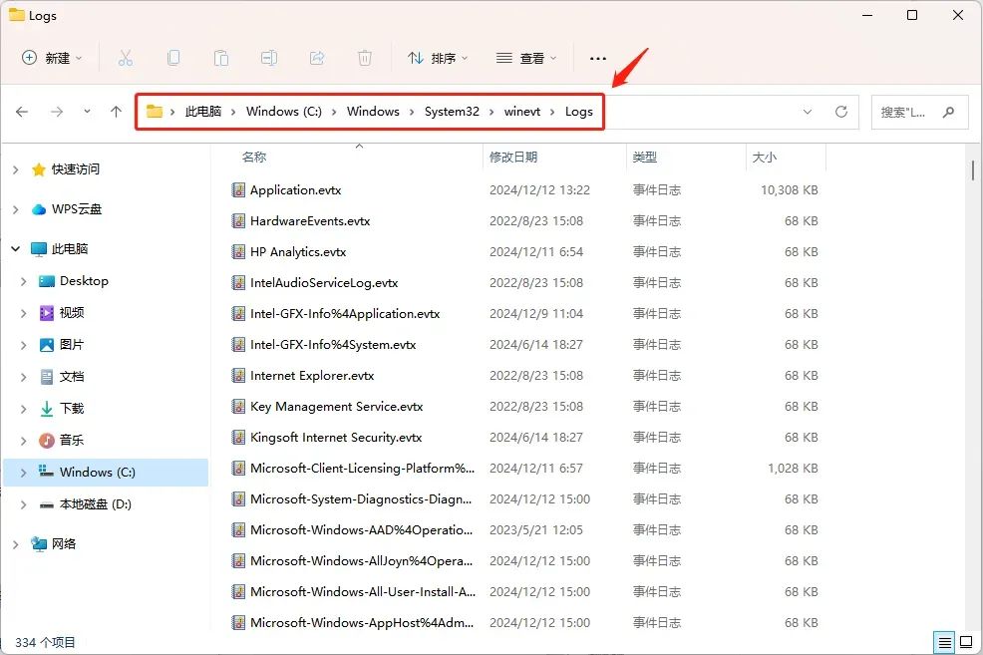
Task: Select Microsoft-Windows-AAD%4Operatio file
Action: click(x=362, y=529)
